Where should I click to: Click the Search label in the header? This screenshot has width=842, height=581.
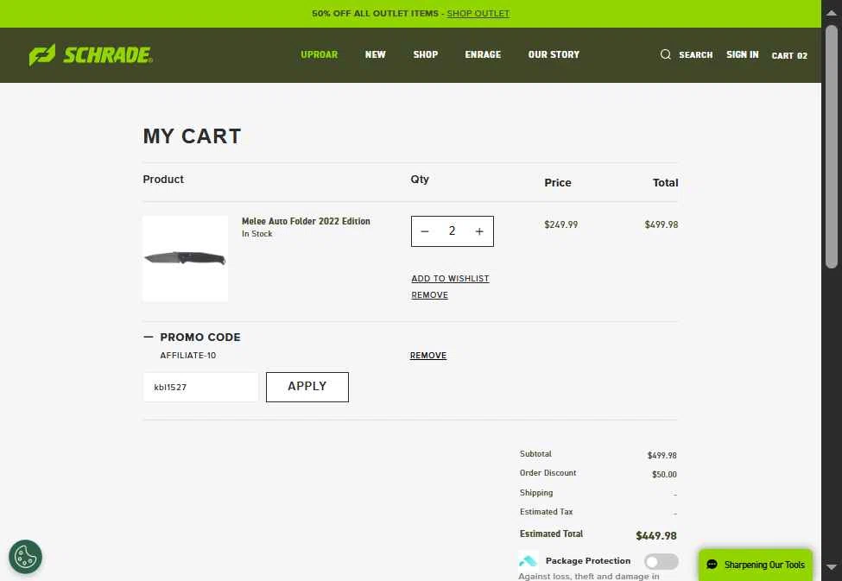(x=695, y=54)
